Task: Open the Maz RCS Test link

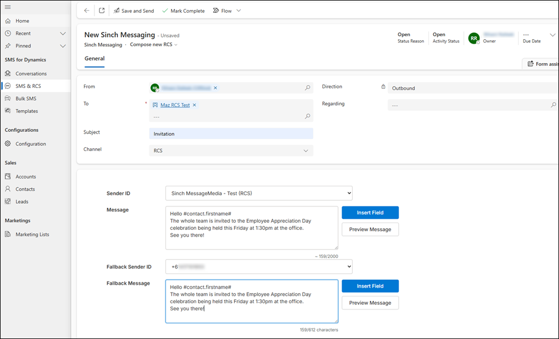Action: [x=175, y=105]
